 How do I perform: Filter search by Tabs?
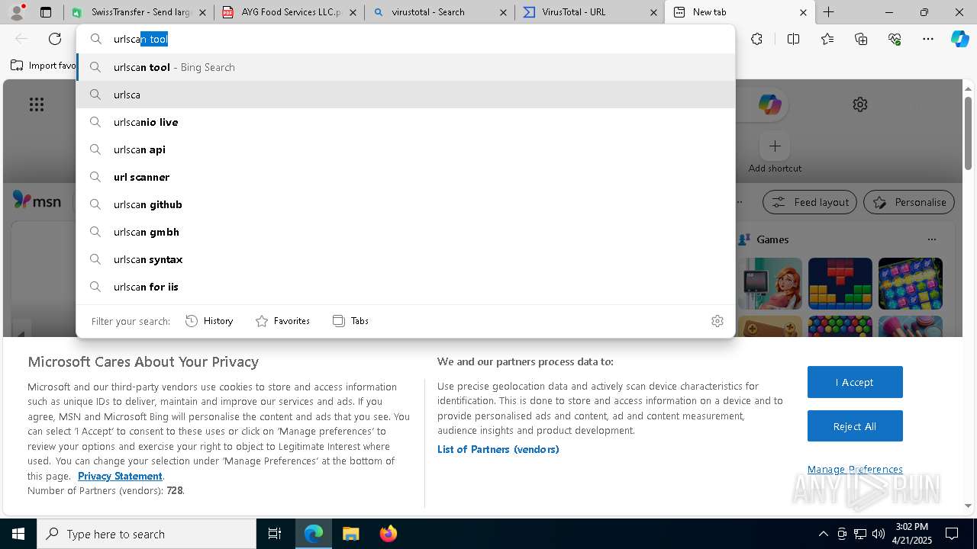click(350, 321)
